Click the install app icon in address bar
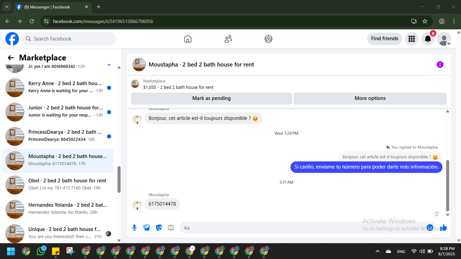Image resolution: width=461 pixels, height=259 pixels. tap(414, 21)
